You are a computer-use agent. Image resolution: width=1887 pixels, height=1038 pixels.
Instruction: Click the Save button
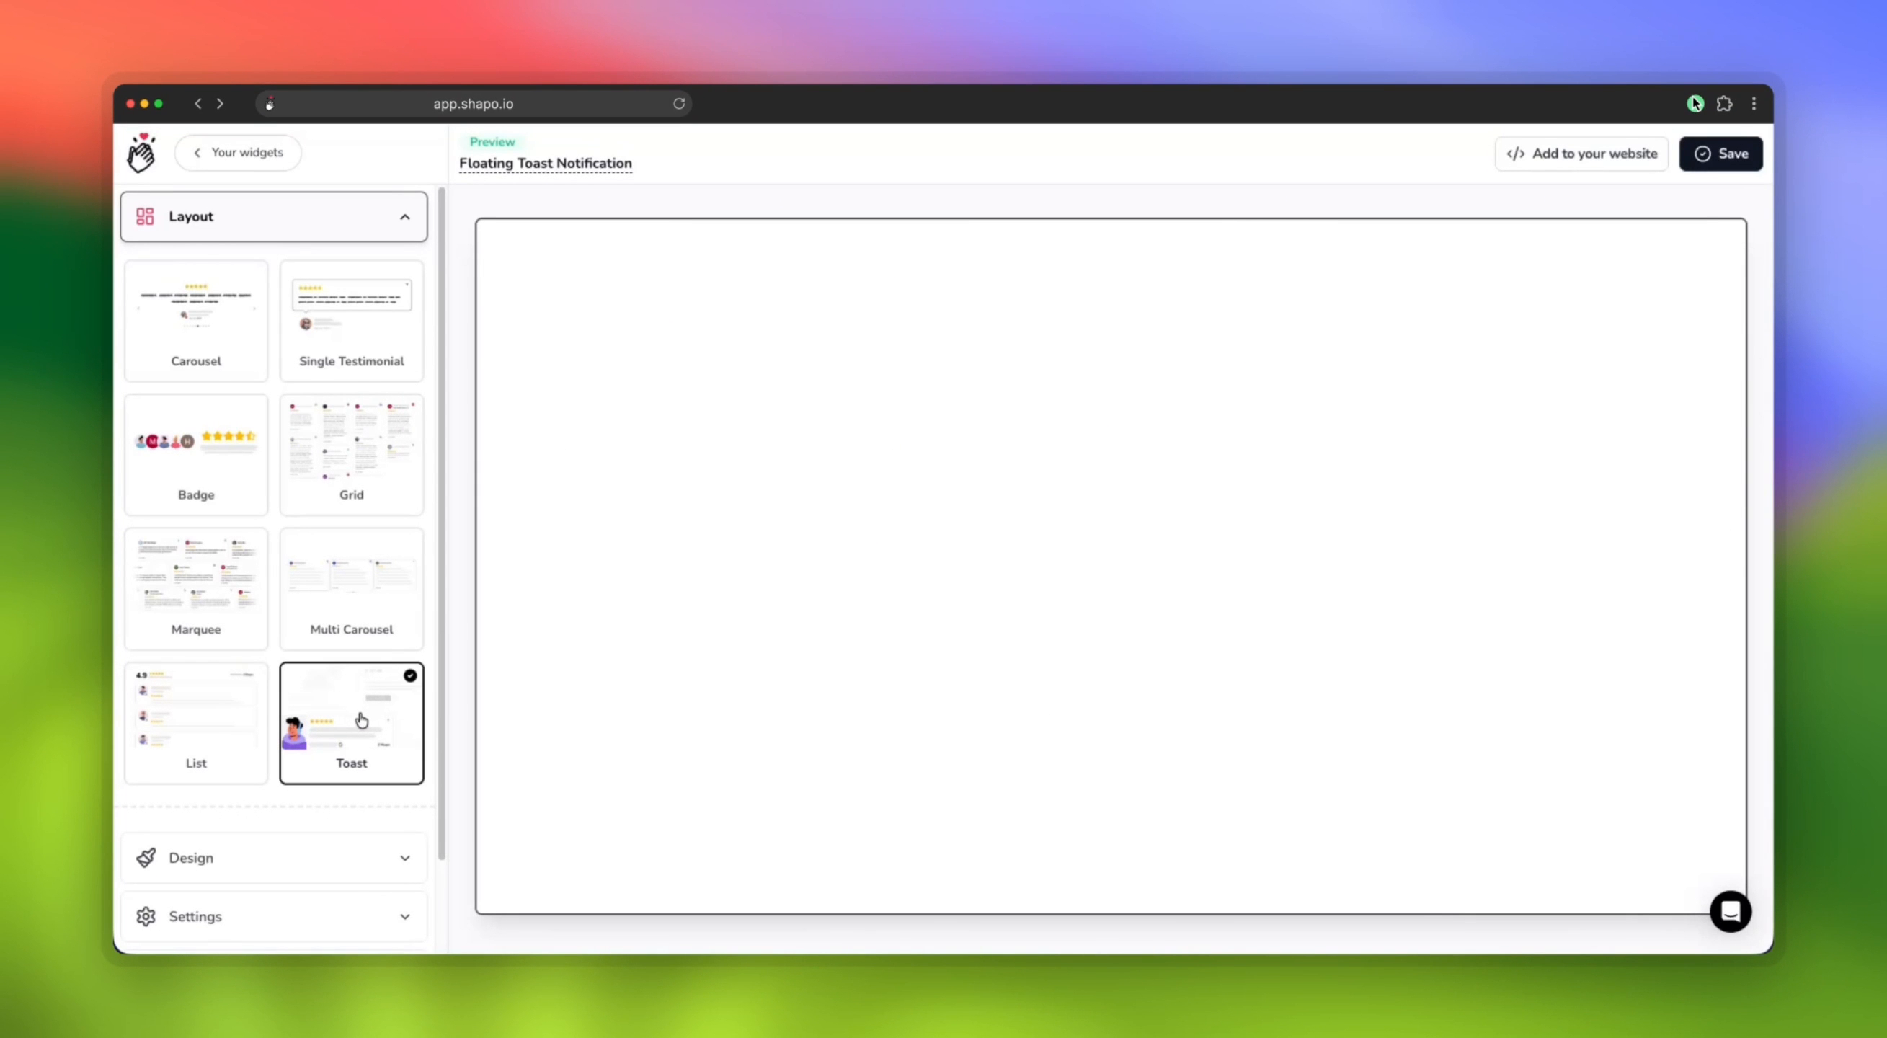pos(1720,154)
